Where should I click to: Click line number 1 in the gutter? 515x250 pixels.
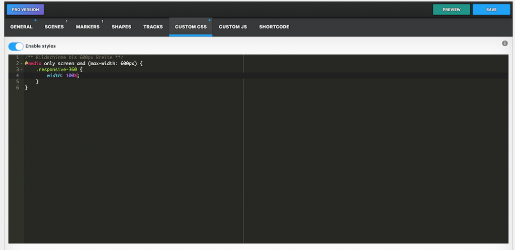pyautogui.click(x=18, y=58)
